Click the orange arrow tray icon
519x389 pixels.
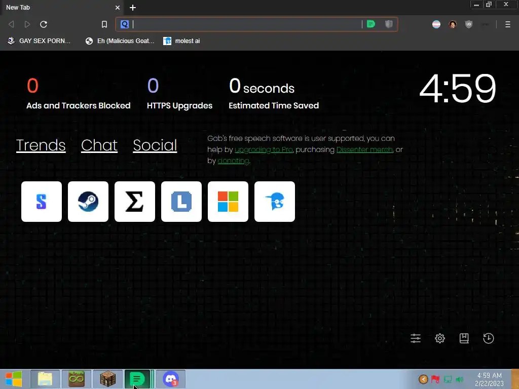pyautogui.click(x=423, y=379)
